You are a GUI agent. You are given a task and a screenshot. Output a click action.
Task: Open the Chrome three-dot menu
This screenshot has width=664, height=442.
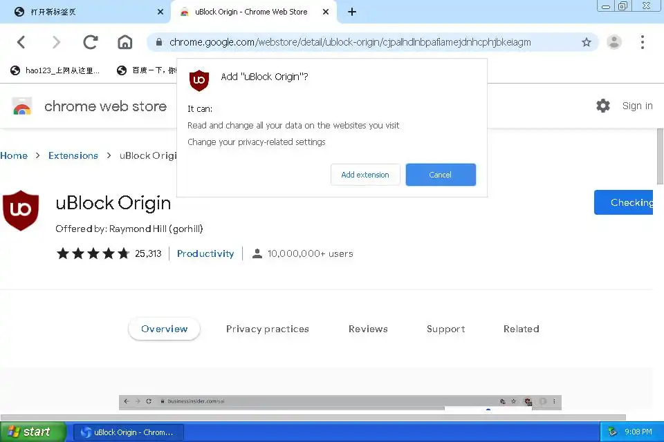pyautogui.click(x=643, y=42)
